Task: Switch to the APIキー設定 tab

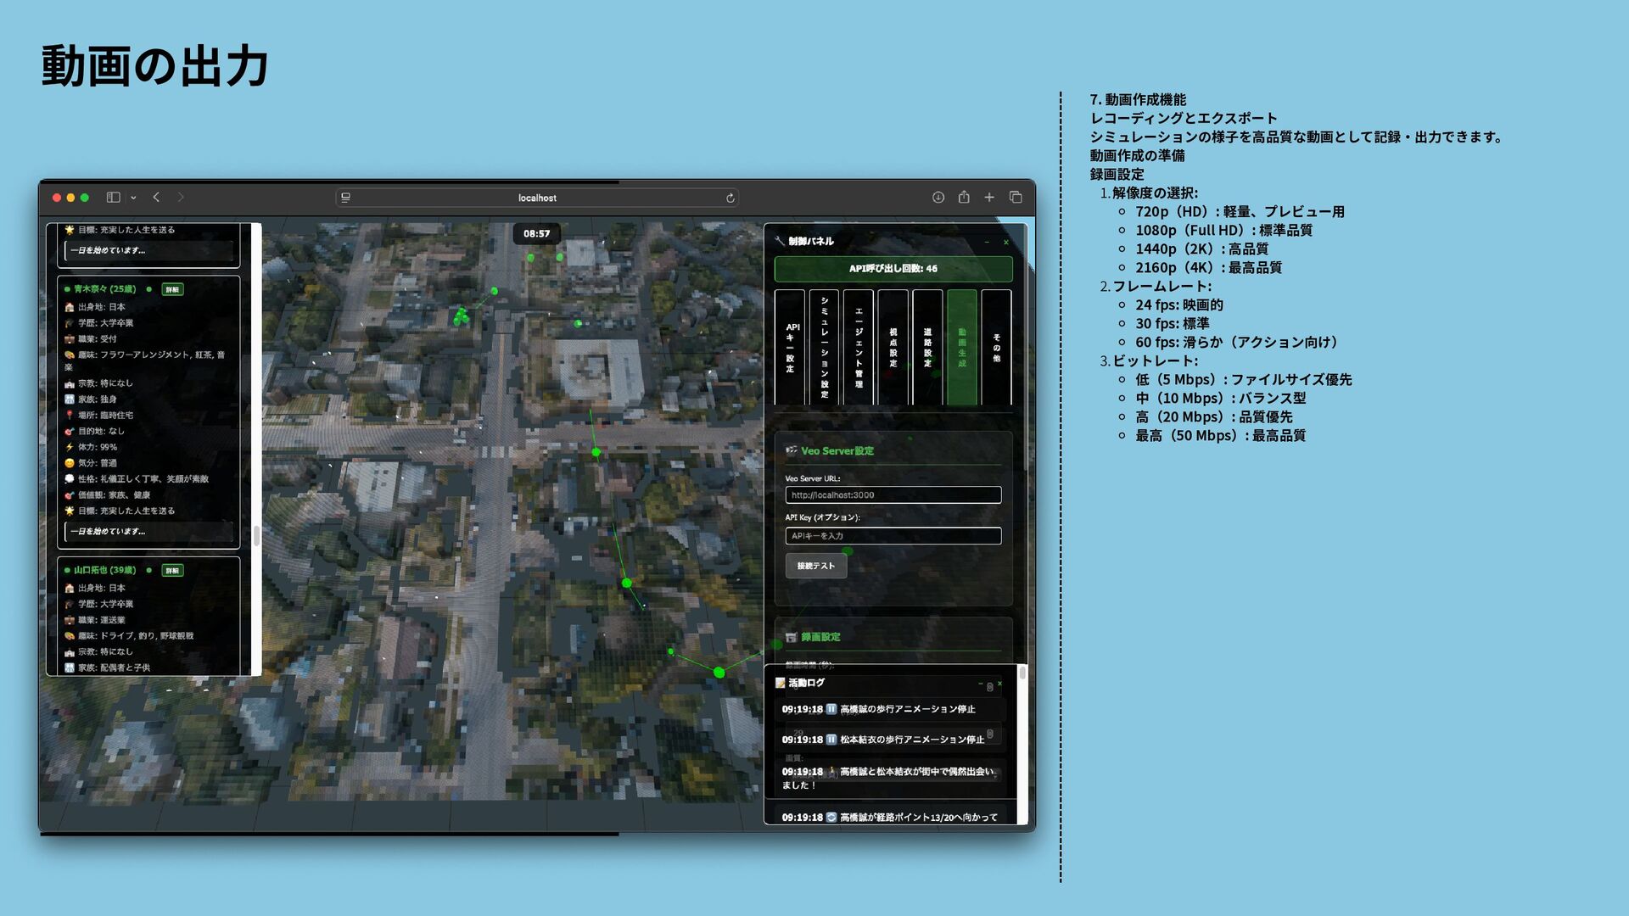Action: tap(790, 348)
